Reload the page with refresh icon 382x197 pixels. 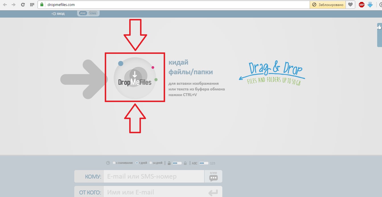point(22,5)
